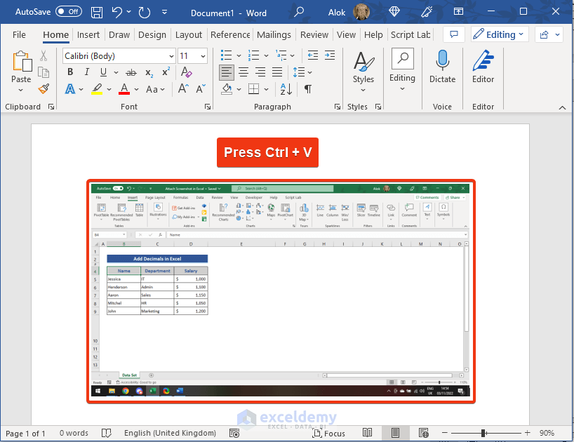Click the Microsoft Premium diamond icon

394,12
